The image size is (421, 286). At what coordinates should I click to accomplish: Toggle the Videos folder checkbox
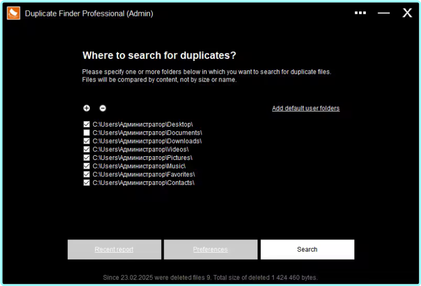point(87,149)
